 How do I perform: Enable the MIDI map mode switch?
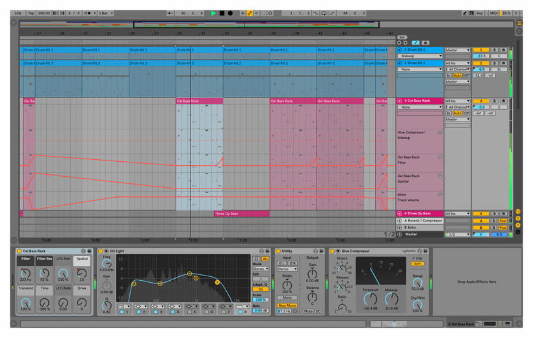(493, 13)
